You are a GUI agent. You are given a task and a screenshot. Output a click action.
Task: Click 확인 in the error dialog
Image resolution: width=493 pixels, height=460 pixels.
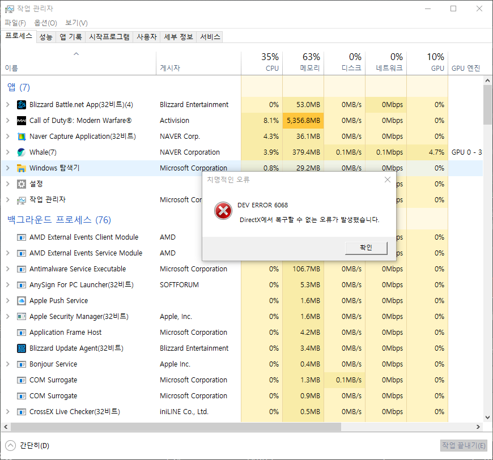point(366,248)
